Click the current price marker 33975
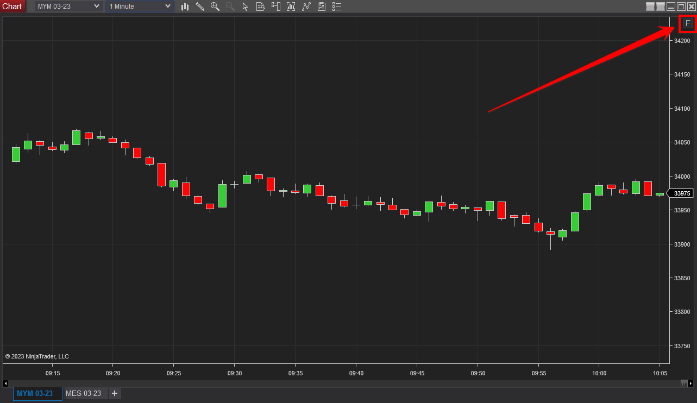Image resolution: width=697 pixels, height=403 pixels. [681, 193]
